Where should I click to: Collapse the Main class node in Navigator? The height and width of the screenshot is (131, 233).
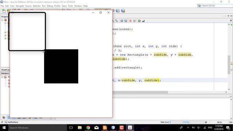tap(2, 77)
